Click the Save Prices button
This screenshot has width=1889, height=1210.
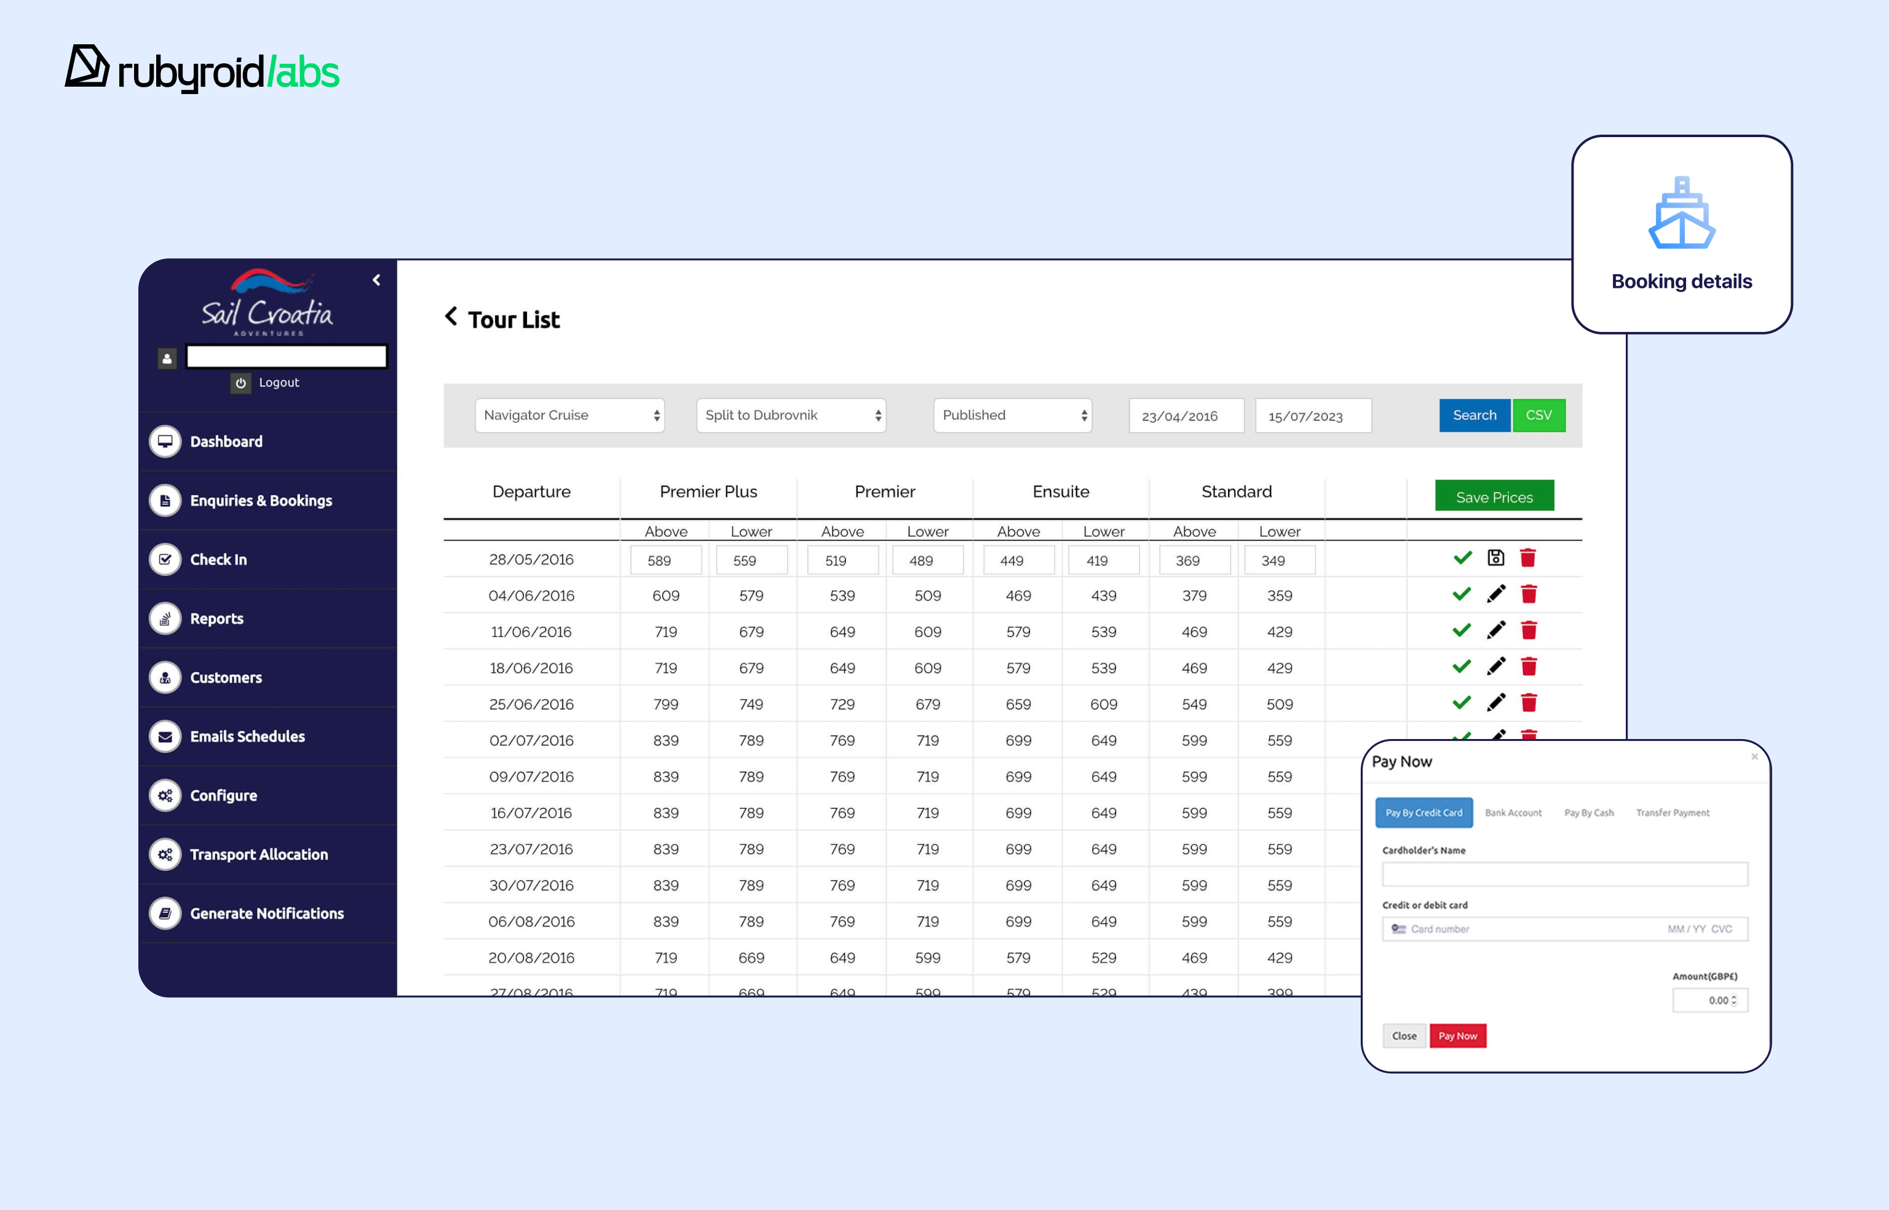[x=1494, y=497]
